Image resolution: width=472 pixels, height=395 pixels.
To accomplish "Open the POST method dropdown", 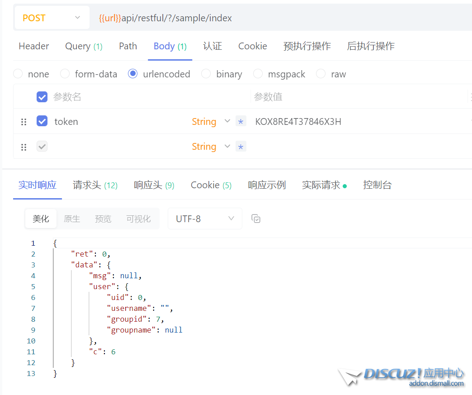I will [x=51, y=18].
